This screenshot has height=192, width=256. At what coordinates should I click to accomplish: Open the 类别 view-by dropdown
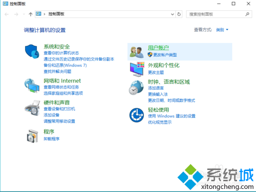coord(222,30)
